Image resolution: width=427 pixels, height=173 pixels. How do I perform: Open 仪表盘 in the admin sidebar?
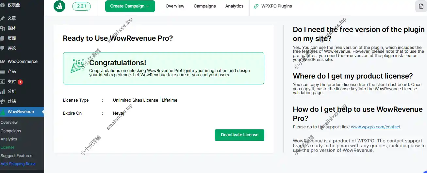(14, 5)
